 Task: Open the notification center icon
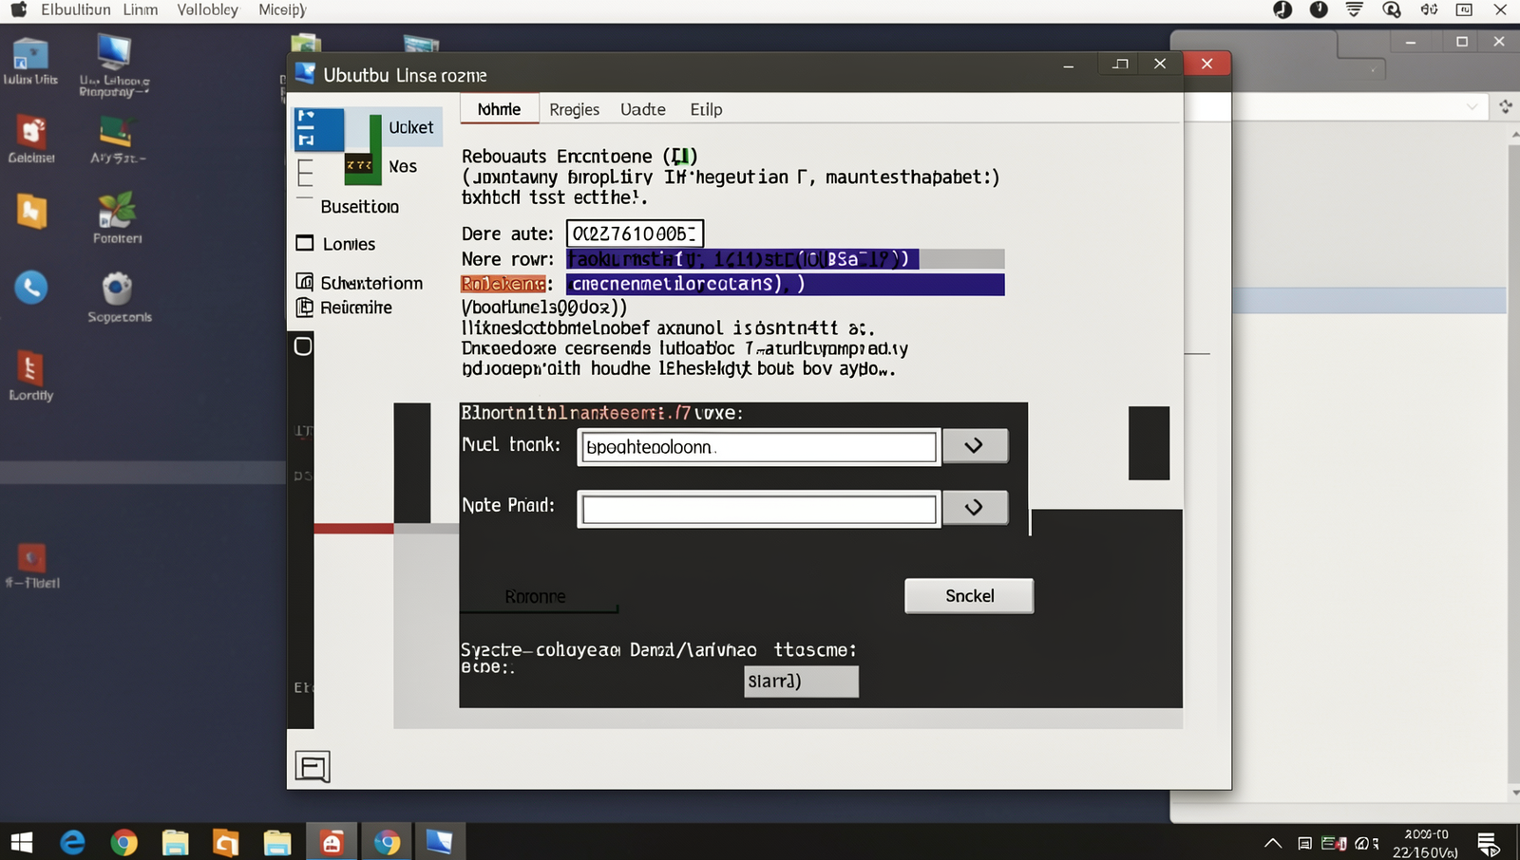coord(1489,843)
